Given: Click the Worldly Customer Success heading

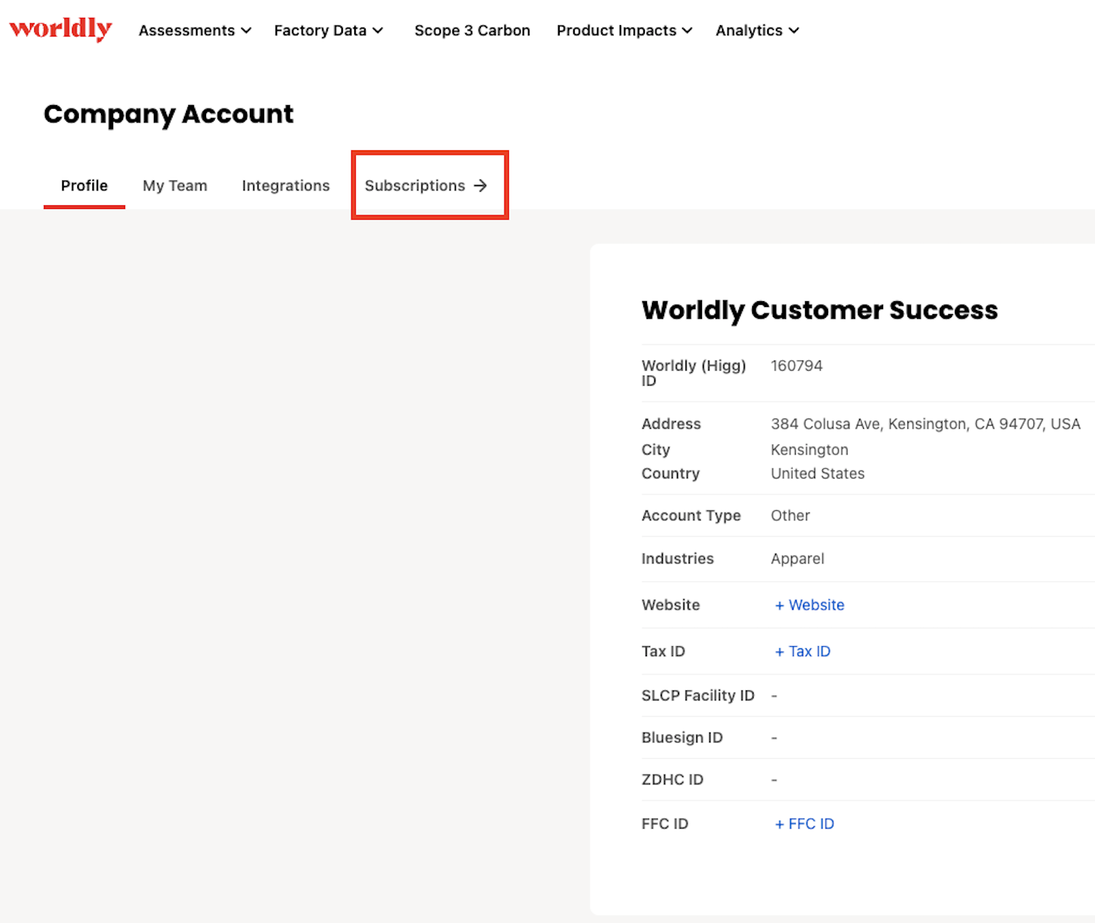Looking at the screenshot, I should (x=819, y=311).
